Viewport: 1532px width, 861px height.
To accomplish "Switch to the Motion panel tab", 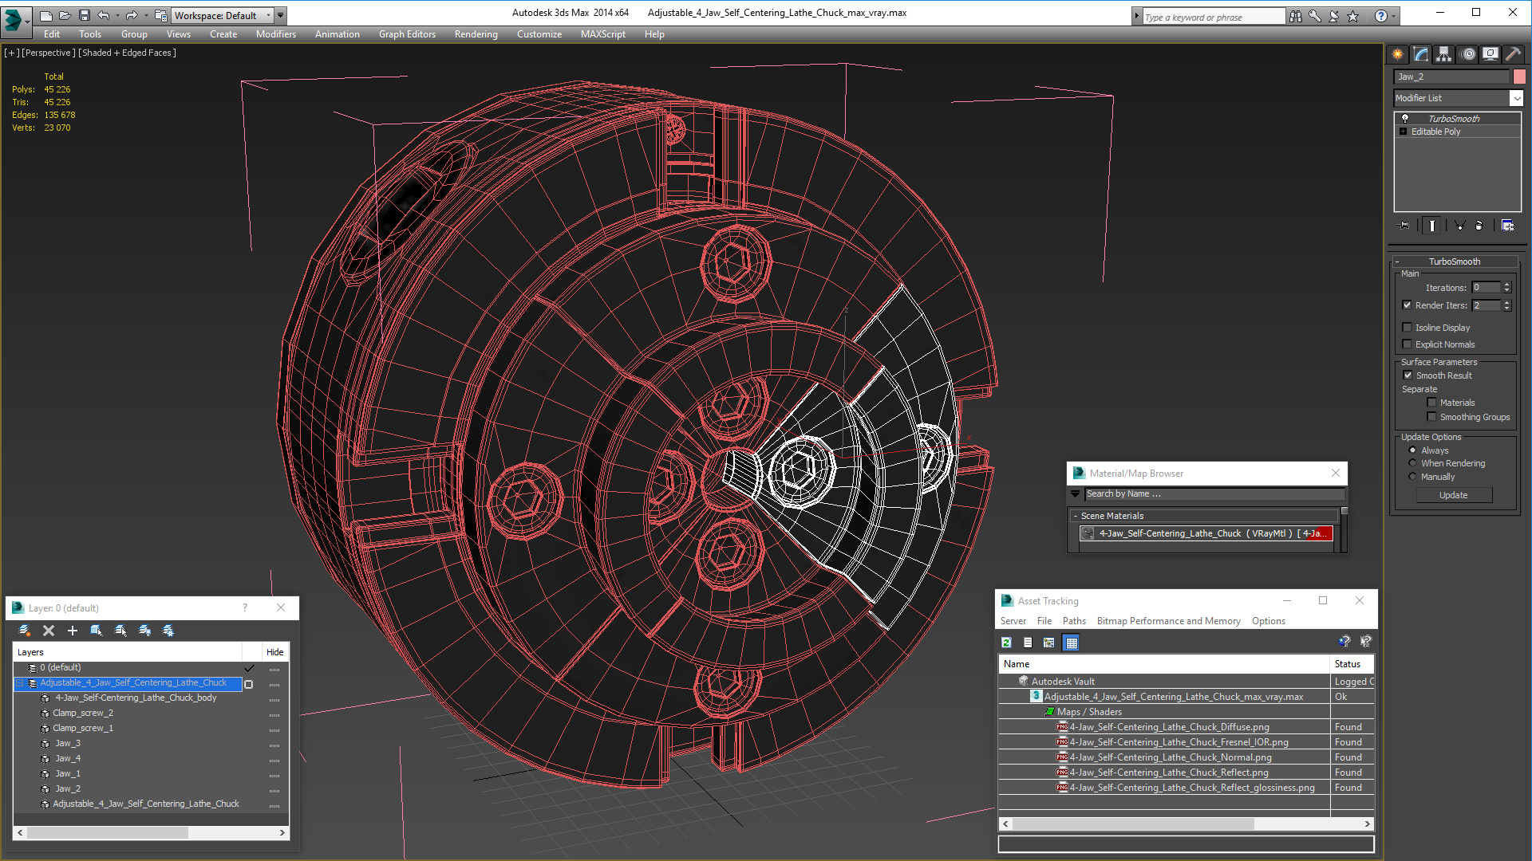I will 1467,54.
